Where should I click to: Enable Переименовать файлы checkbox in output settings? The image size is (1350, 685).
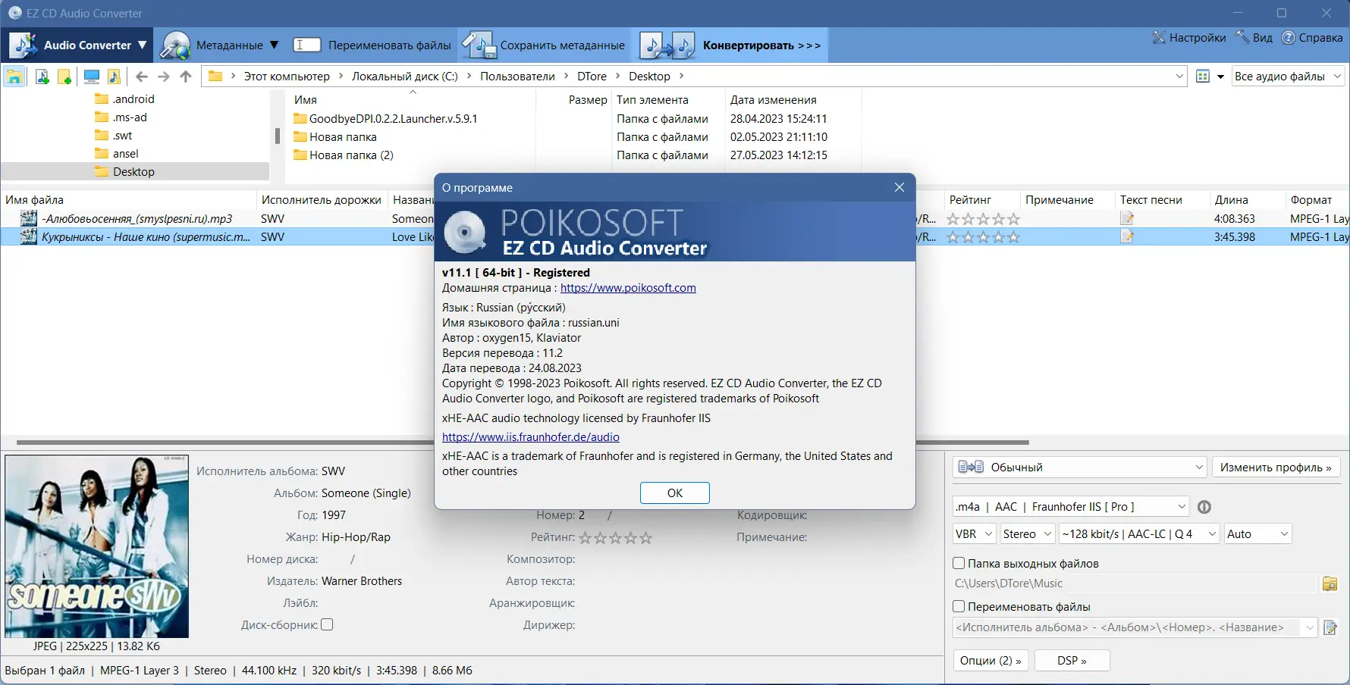[x=959, y=606]
